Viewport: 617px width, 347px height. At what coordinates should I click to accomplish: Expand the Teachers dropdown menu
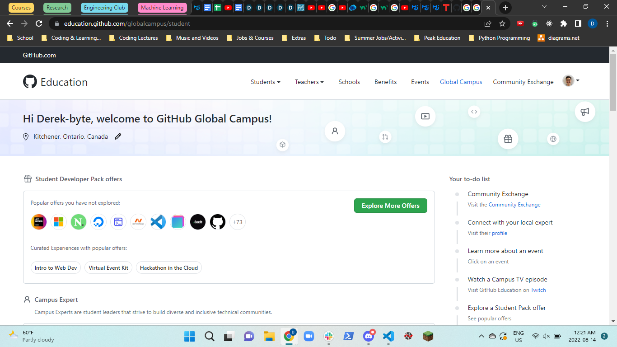point(309,82)
